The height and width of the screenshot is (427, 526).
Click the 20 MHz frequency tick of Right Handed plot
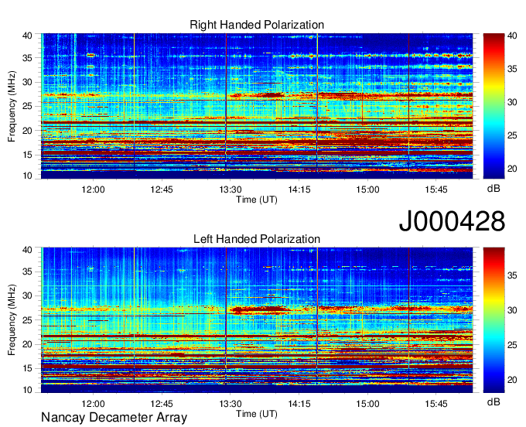[x=27, y=131]
